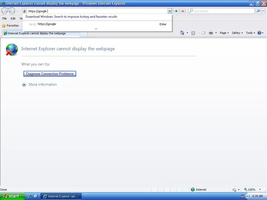267x200 pixels.
Task: Click the Protected Mode status icon
Action: point(234,190)
